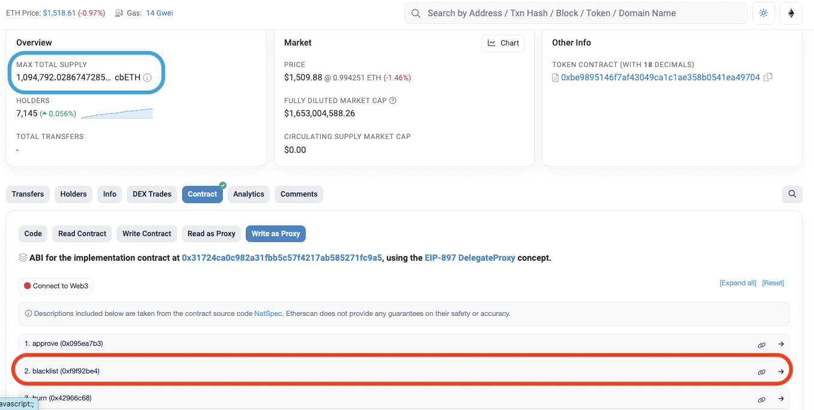Select the Code sub-tab

(x=33, y=234)
